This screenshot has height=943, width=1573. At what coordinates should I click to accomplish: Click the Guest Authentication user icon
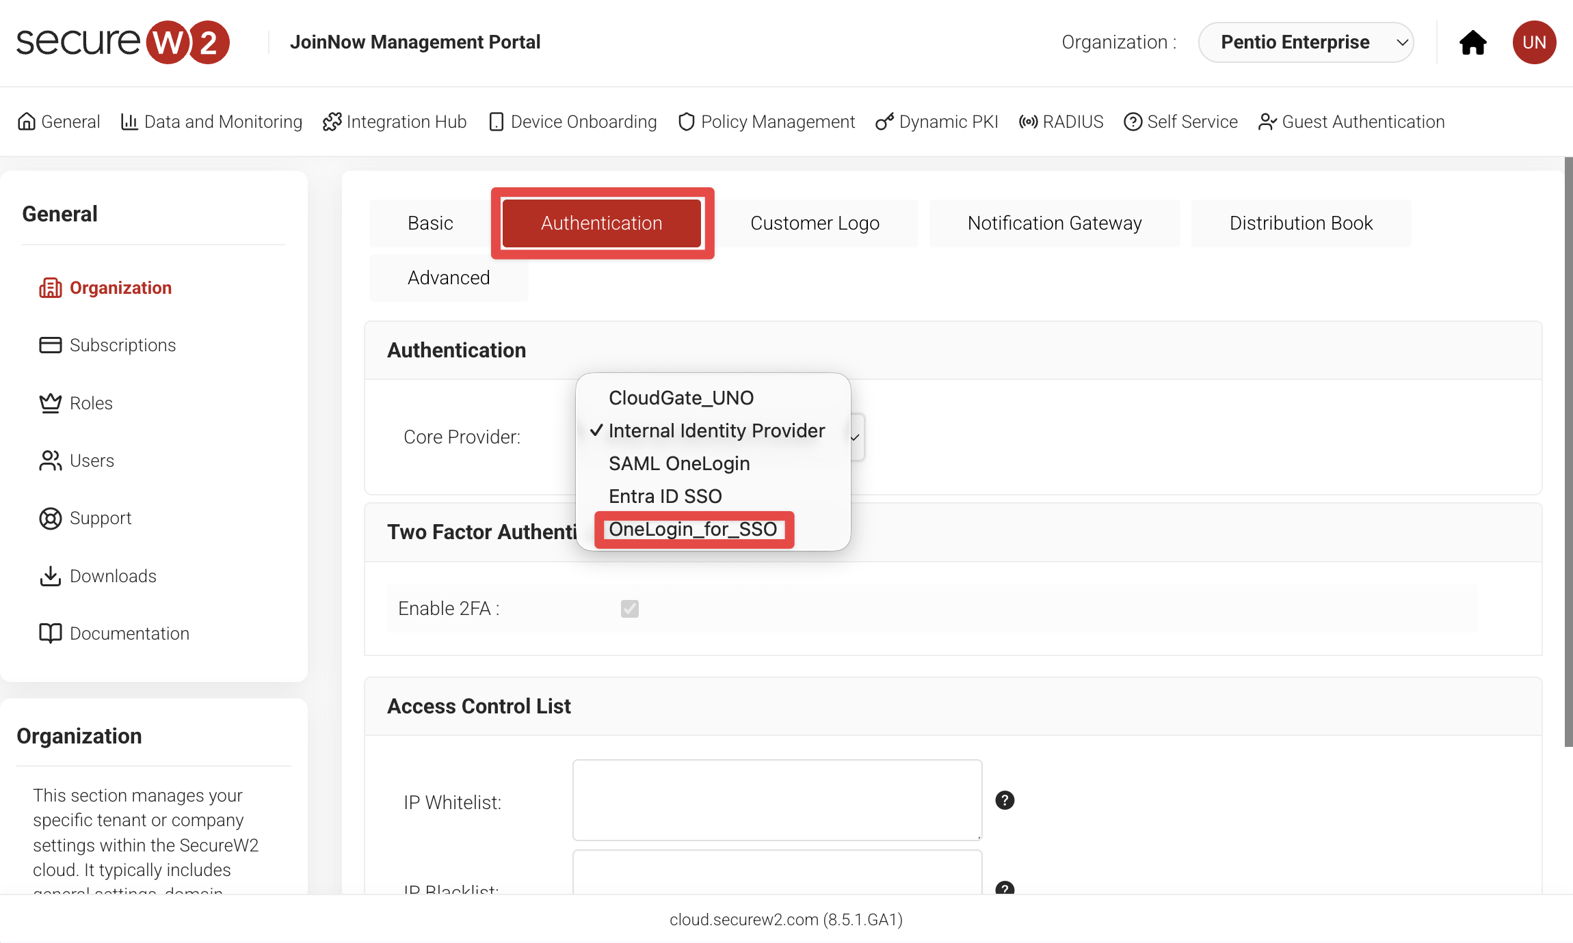(x=1267, y=122)
